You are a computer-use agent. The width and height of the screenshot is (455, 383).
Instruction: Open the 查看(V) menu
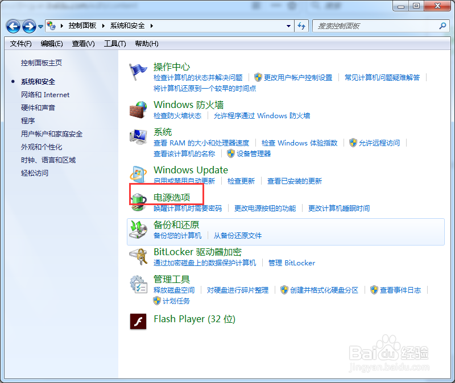pos(83,44)
